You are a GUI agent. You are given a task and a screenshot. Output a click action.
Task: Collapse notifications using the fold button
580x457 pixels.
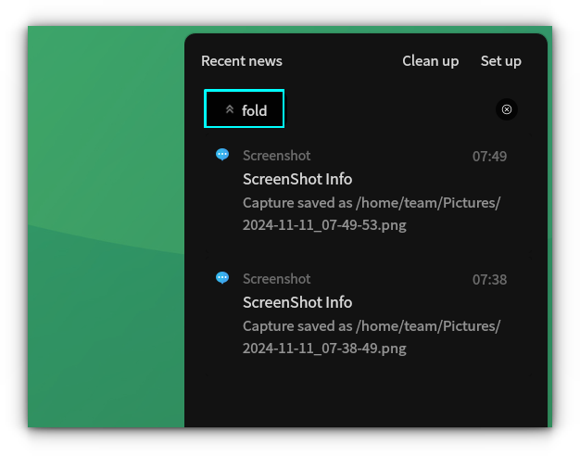(x=245, y=109)
